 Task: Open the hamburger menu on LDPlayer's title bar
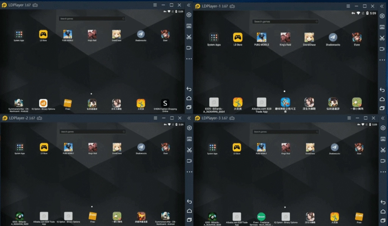point(155,5)
